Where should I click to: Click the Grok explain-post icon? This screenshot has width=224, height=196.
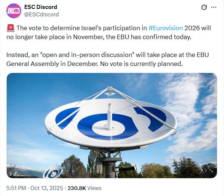coord(204,7)
